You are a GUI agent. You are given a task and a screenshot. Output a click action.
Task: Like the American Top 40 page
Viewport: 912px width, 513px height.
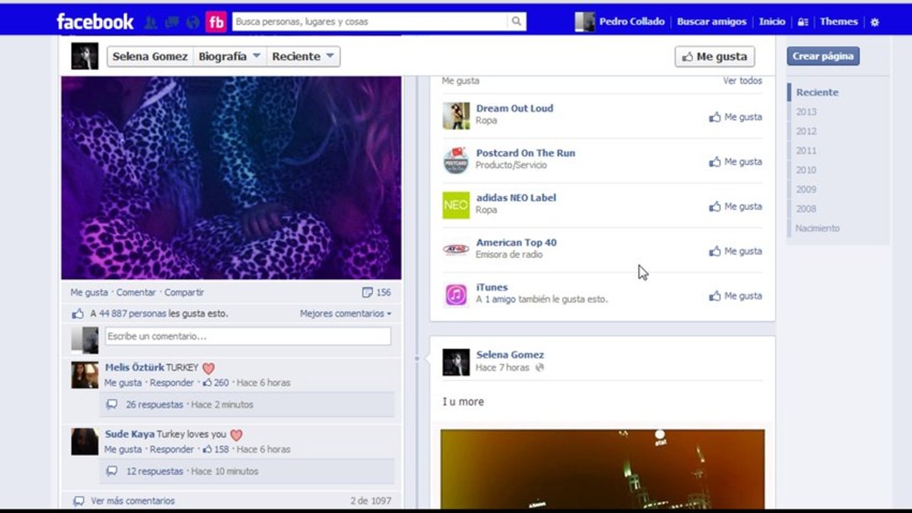click(x=735, y=252)
